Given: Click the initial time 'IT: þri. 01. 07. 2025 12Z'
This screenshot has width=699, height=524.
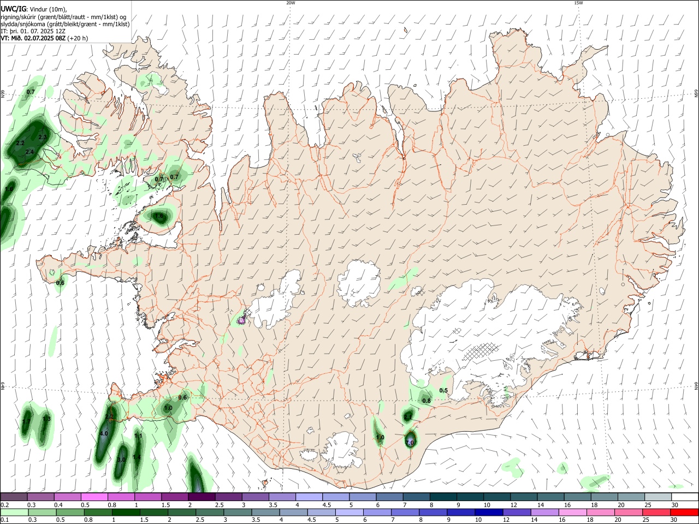Looking at the screenshot, I should tap(33, 31).
